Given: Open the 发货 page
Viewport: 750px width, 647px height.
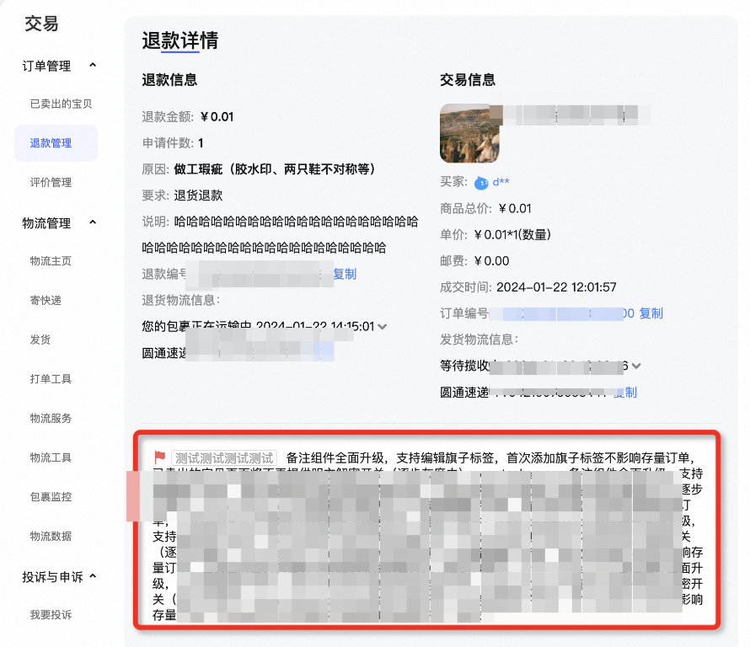Looking at the screenshot, I should (x=39, y=340).
